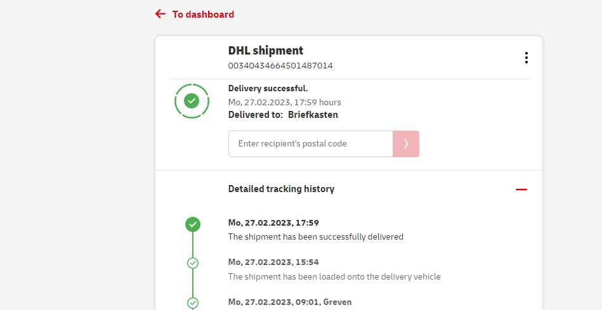
Task: Click the 'Mo, 27.02.2023, 15:54' timestamp
Action: pos(273,262)
